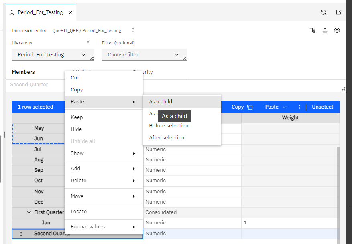Open the overflow menu beside Period_For_Testing breadcrumb

tap(133, 30)
